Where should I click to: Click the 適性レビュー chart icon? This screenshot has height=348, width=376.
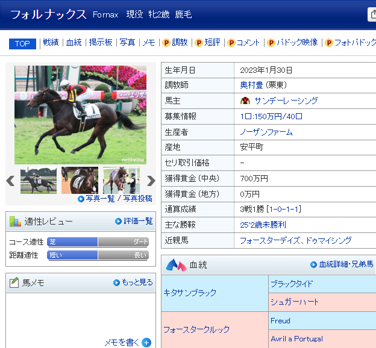point(15,222)
